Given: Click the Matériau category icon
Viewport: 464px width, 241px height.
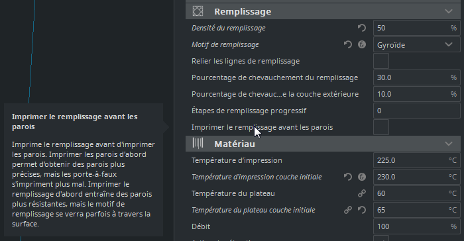Looking at the screenshot, I should tap(198, 144).
